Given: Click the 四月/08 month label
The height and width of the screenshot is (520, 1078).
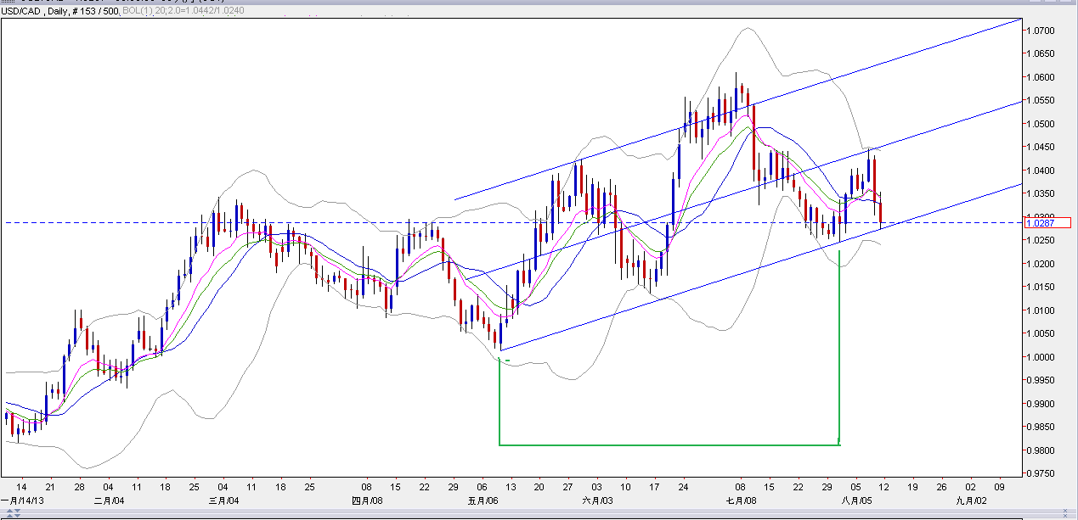Looking at the screenshot, I should pyautogui.click(x=366, y=500).
